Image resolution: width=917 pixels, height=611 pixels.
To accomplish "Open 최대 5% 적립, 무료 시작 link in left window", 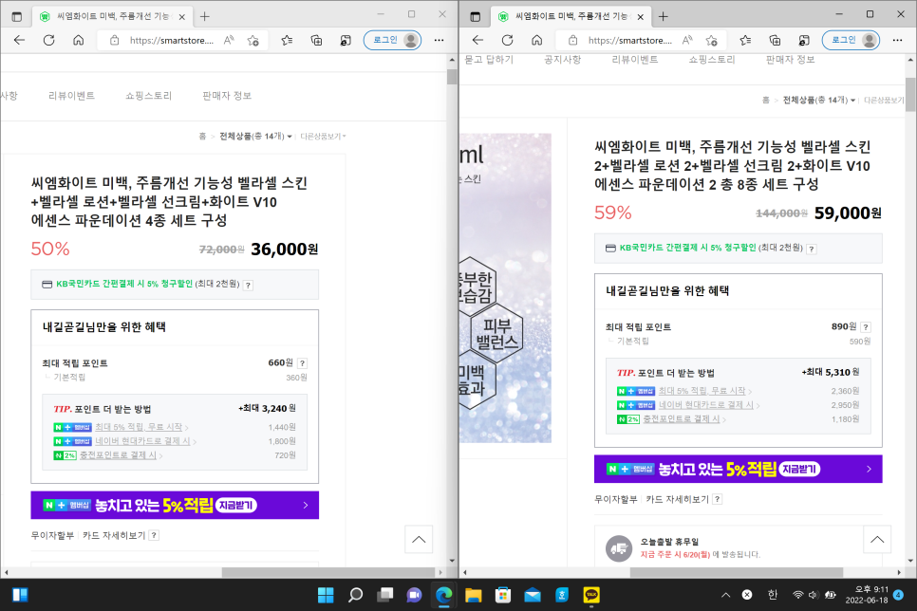I will pyautogui.click(x=140, y=427).
